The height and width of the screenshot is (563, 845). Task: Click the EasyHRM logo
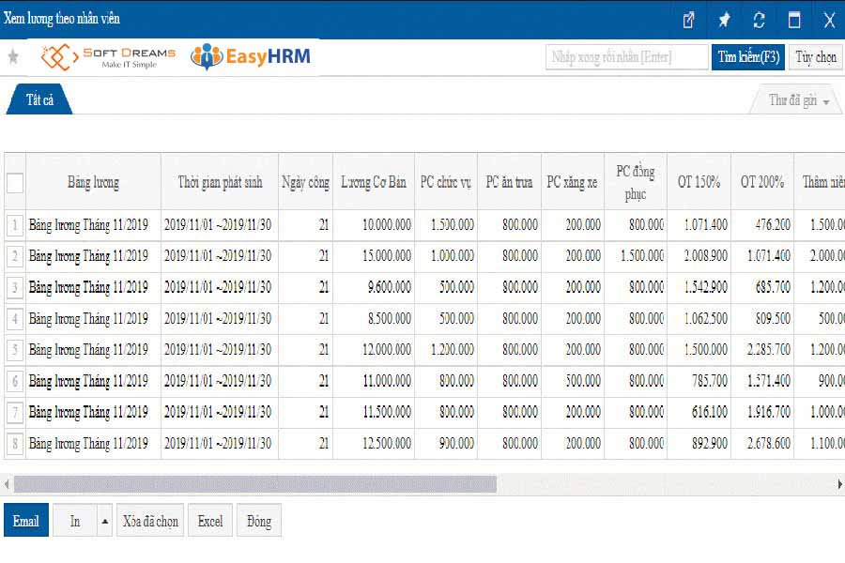tap(251, 57)
